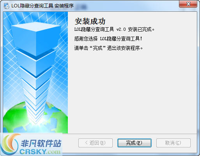The image size is (200, 156).
Task: Click the v2.0 version text
Action: pyautogui.click(x=121, y=29)
